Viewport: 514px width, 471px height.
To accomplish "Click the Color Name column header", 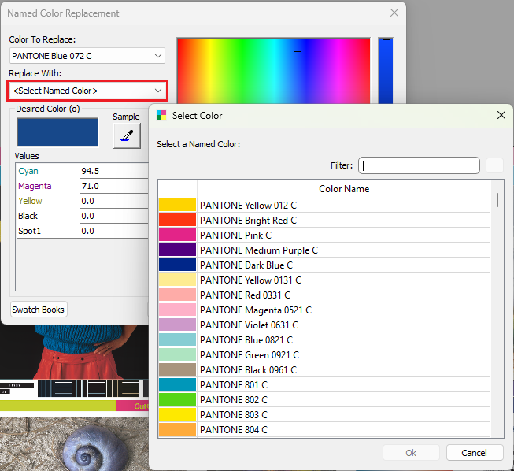I will (343, 189).
